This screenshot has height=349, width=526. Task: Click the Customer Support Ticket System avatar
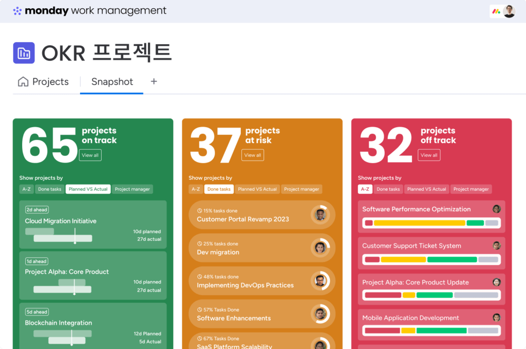[496, 245]
